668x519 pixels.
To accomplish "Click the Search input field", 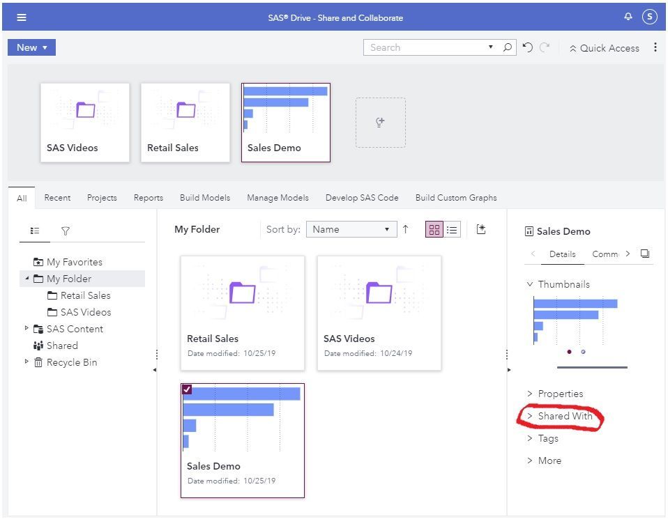I will point(426,47).
